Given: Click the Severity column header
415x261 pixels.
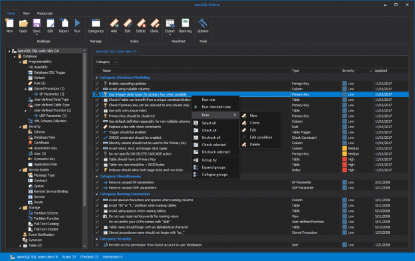Looking at the screenshot, I should pyautogui.click(x=356, y=70).
